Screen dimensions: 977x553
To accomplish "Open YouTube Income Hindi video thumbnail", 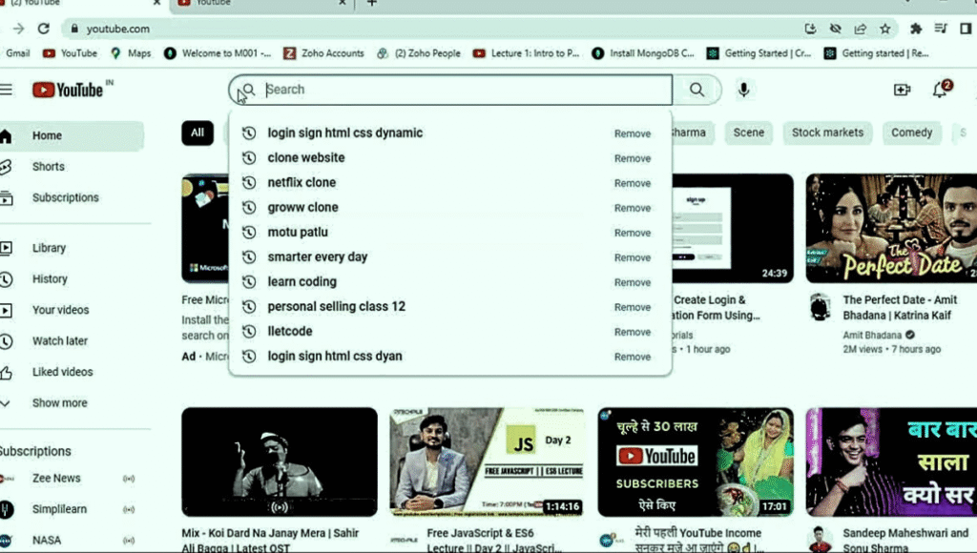I will coord(696,462).
